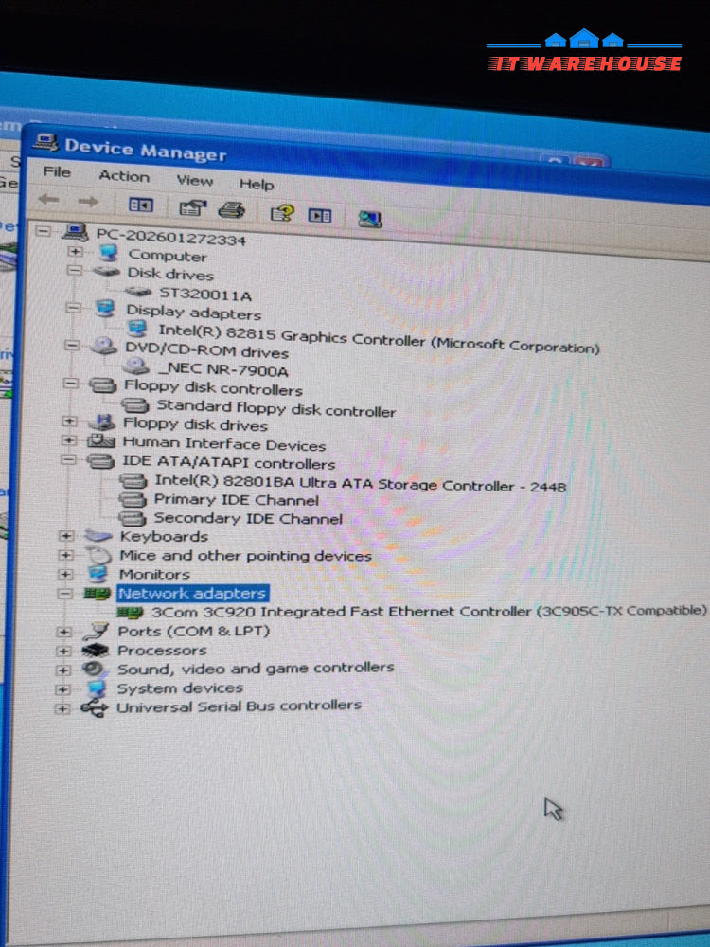Image resolution: width=710 pixels, height=947 pixels.
Task: Expand the Computer node
Action: (75, 251)
